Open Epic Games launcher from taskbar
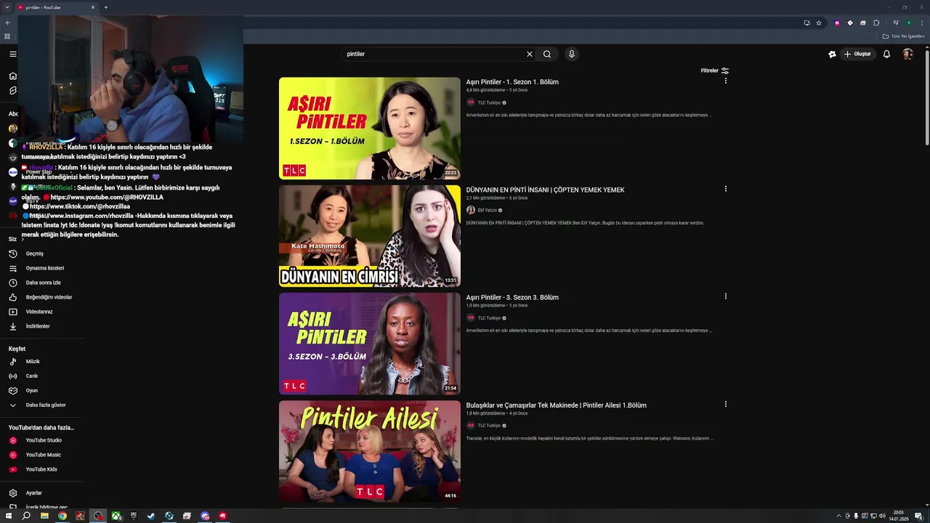The image size is (930, 523). (x=134, y=516)
